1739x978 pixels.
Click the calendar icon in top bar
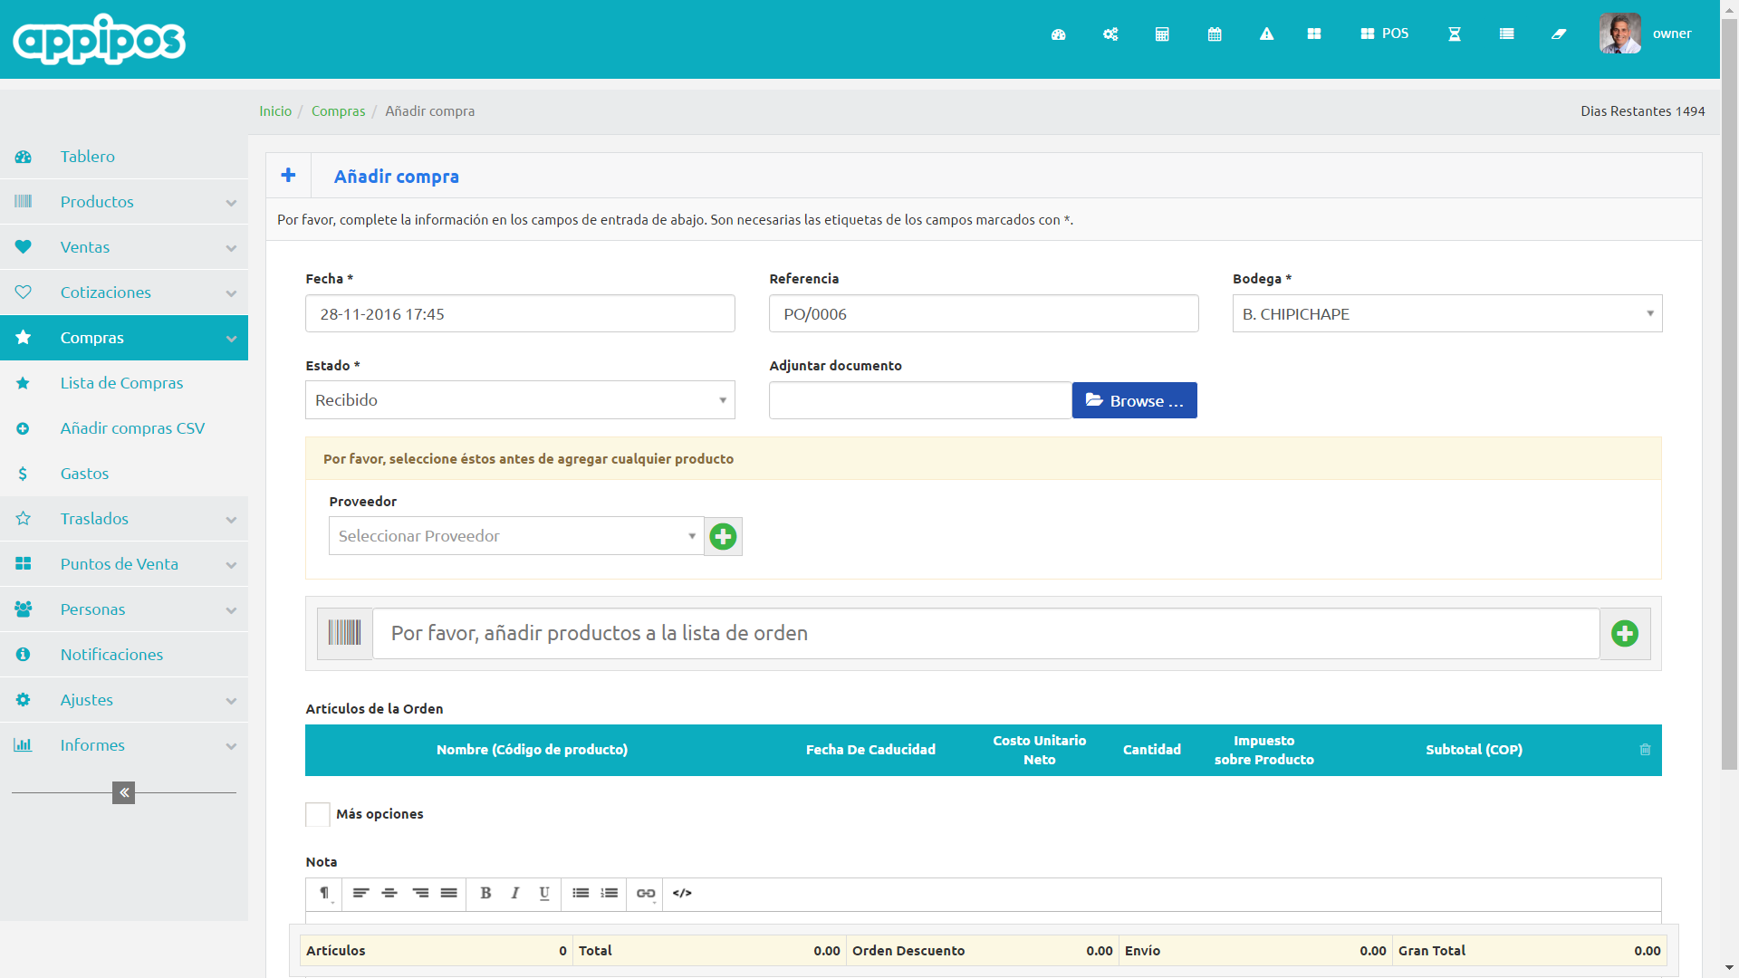1215,34
